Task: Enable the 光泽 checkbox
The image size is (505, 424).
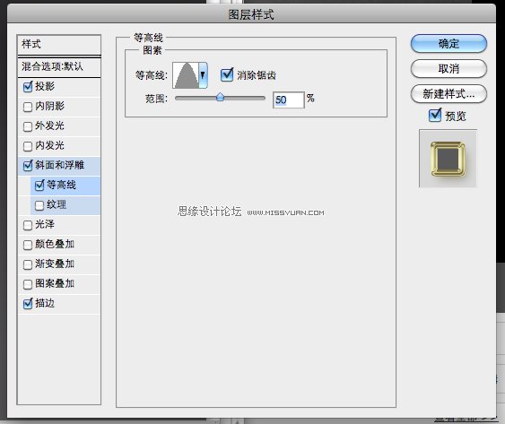Action: (28, 225)
